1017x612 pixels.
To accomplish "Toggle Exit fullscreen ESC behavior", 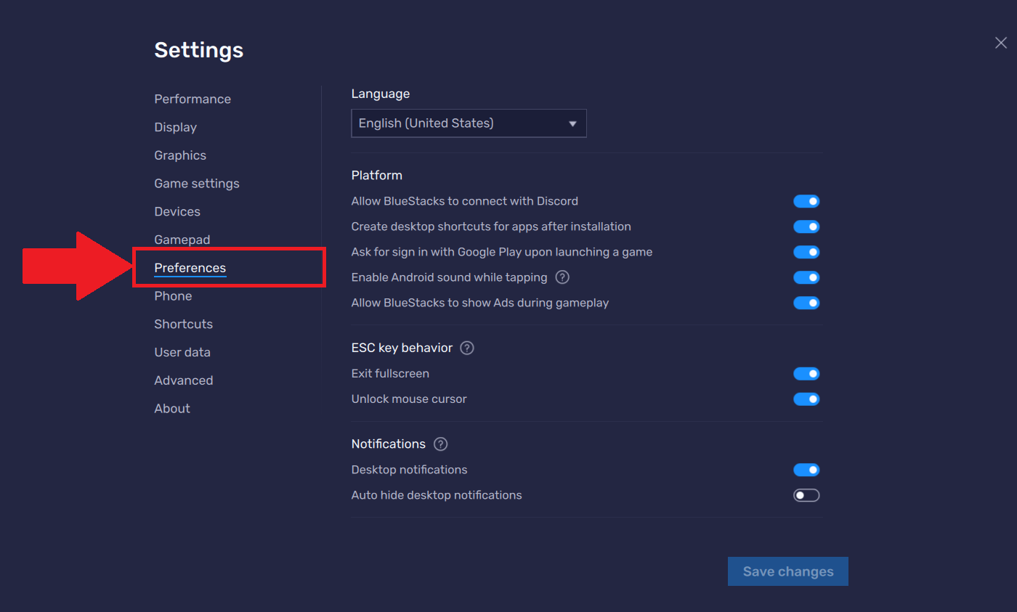I will (806, 374).
